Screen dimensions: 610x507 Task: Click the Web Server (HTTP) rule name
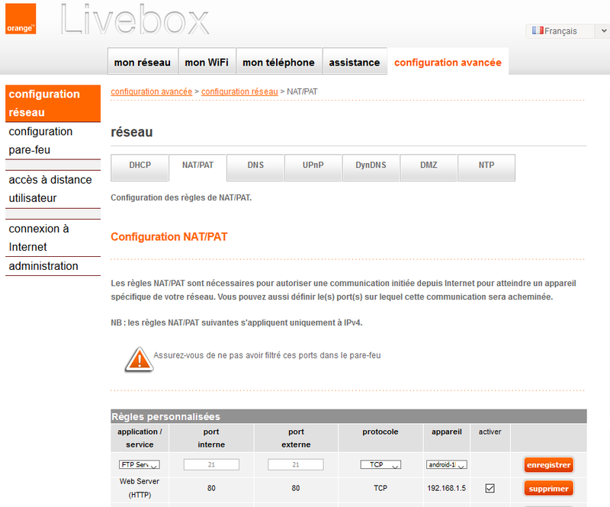[x=140, y=488]
